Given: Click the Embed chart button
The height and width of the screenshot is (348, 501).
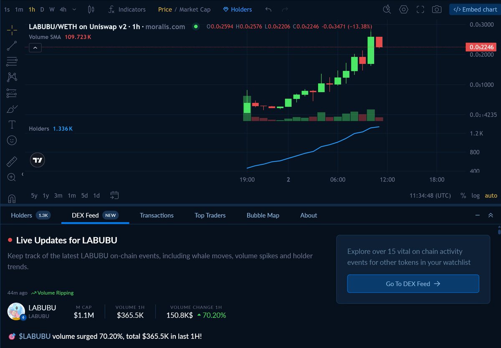Looking at the screenshot, I should pyautogui.click(x=475, y=9).
